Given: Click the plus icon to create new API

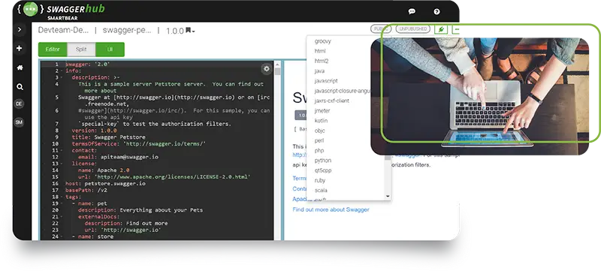Looking at the screenshot, I should (x=20, y=49).
